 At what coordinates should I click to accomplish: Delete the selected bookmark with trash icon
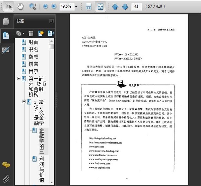(31, 33)
